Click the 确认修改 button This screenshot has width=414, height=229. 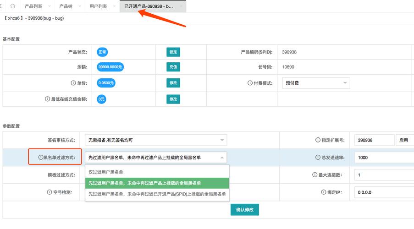tap(244, 210)
